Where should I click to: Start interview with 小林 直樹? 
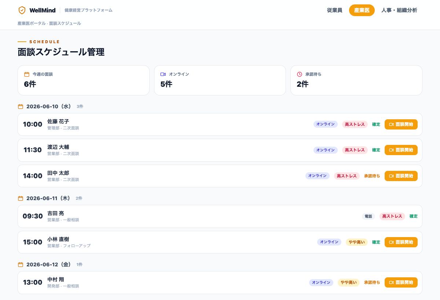click(x=401, y=242)
